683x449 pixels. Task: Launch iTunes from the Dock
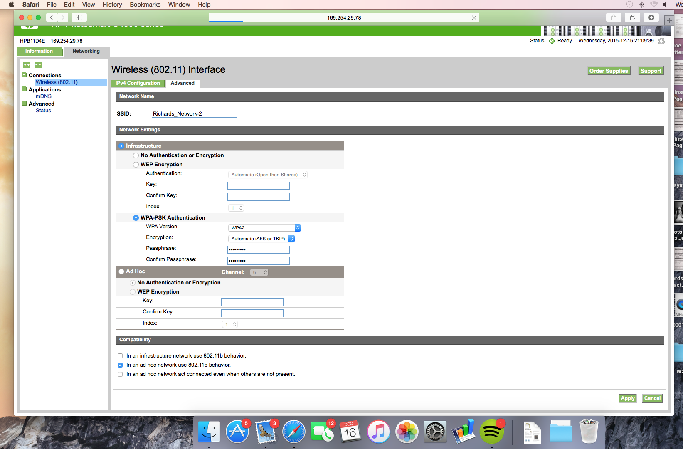[x=379, y=432]
